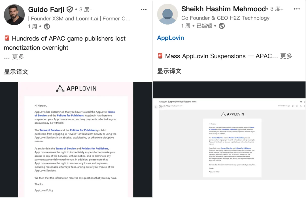Click 显示译文 under Sheikh Hashim's post
The height and width of the screenshot is (198, 306).
coord(169,71)
